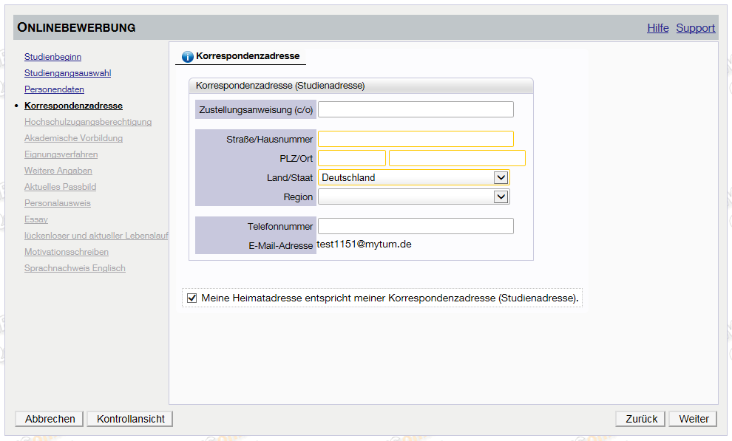The width and height of the screenshot is (732, 441).
Task: Open the Support link in header
Action: coord(695,28)
